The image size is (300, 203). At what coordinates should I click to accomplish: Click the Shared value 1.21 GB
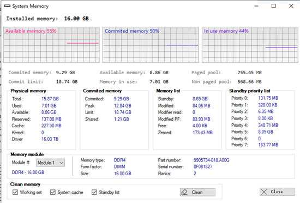click(122, 119)
